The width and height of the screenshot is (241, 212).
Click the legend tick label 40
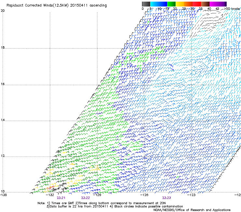pyautogui.click(x=209, y=8)
